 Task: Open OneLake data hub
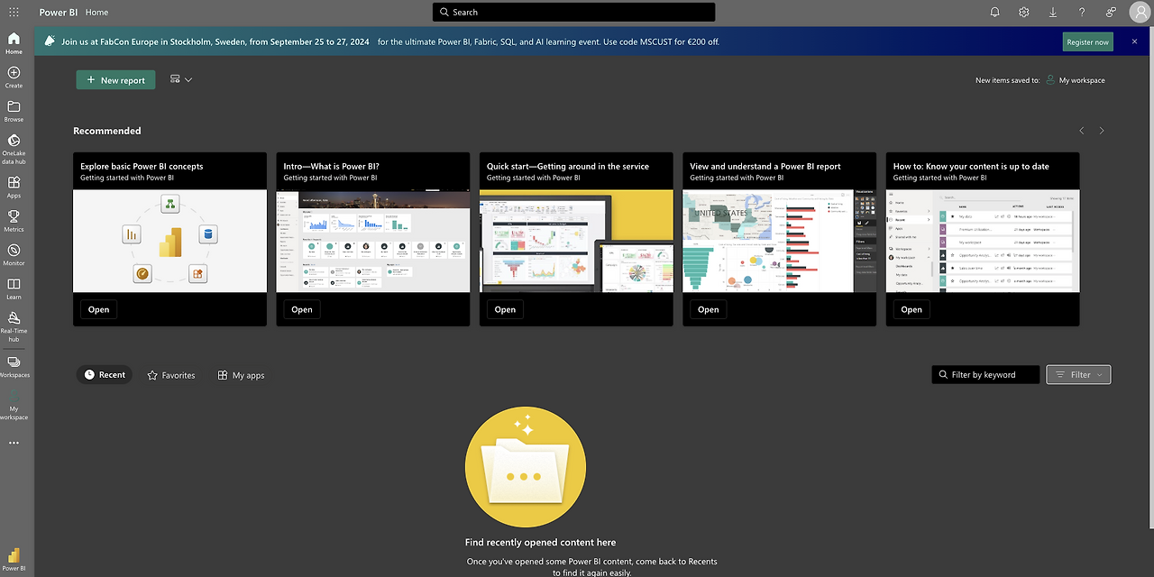click(x=14, y=149)
